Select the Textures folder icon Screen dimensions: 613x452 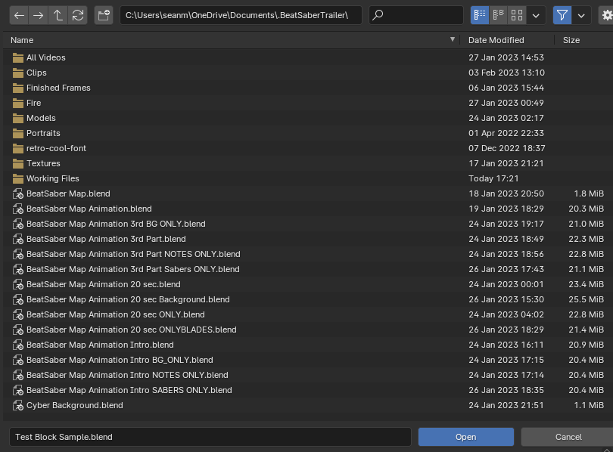[x=18, y=163]
